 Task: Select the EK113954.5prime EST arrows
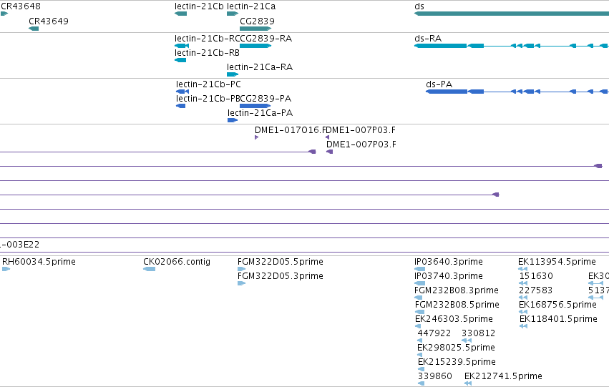tap(523, 269)
